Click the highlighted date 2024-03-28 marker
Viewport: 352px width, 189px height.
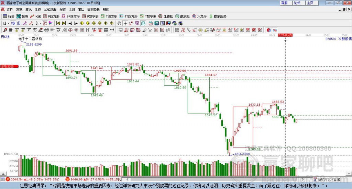pos(285,35)
